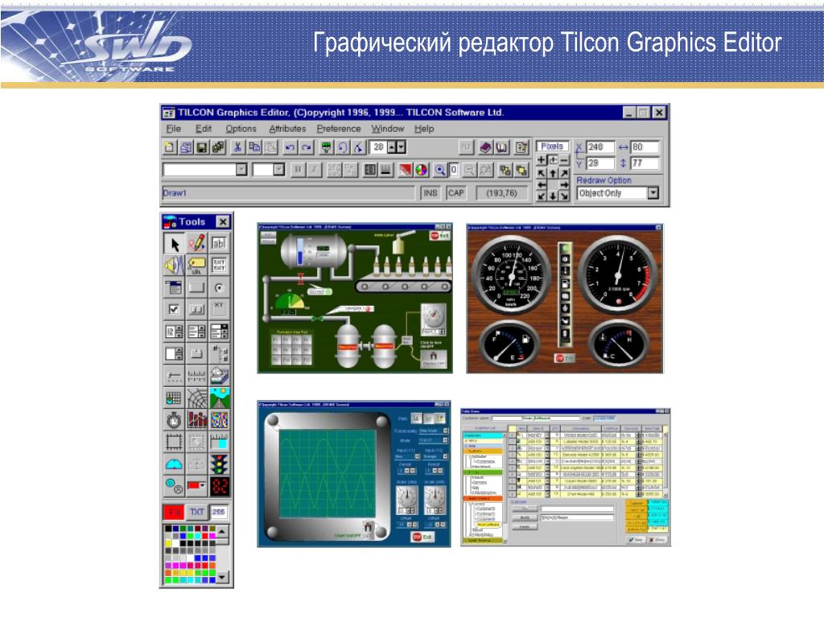Redo with the toolbar arrow

(x=307, y=148)
